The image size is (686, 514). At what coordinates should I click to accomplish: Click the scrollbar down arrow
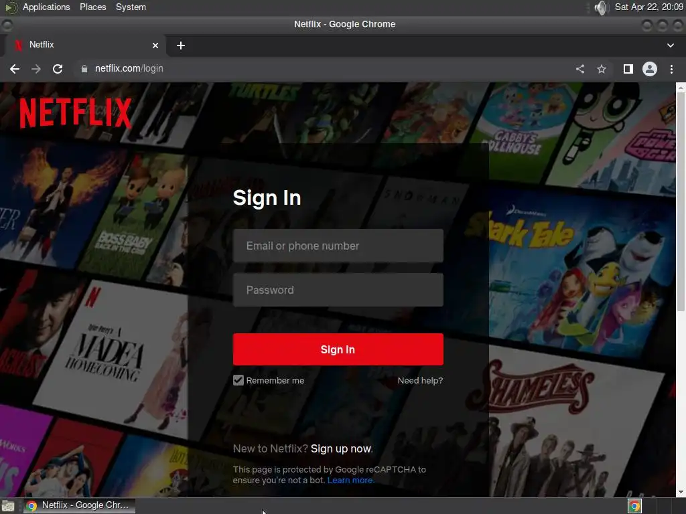click(681, 492)
